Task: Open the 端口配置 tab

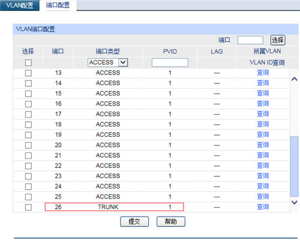Action: 58,5
